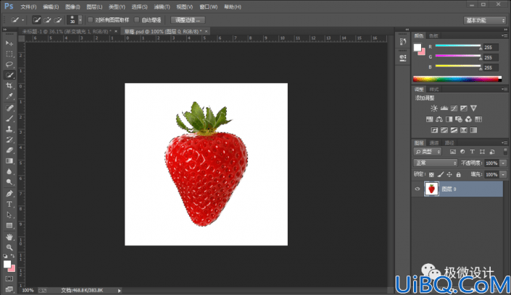Select the Dodge tool

pos(9,182)
